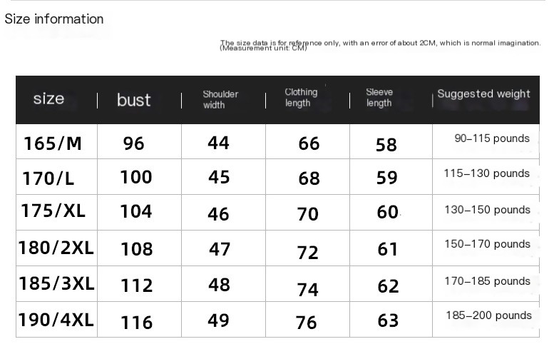The height and width of the screenshot is (349, 559).
Task: Click the 180/2XL size cell
Action: (x=56, y=248)
